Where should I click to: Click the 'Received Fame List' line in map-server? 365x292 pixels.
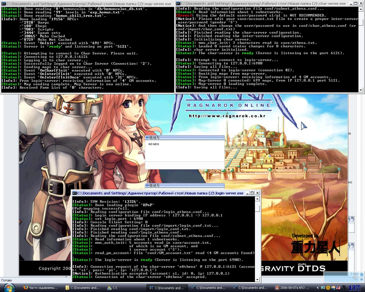tap(52, 88)
